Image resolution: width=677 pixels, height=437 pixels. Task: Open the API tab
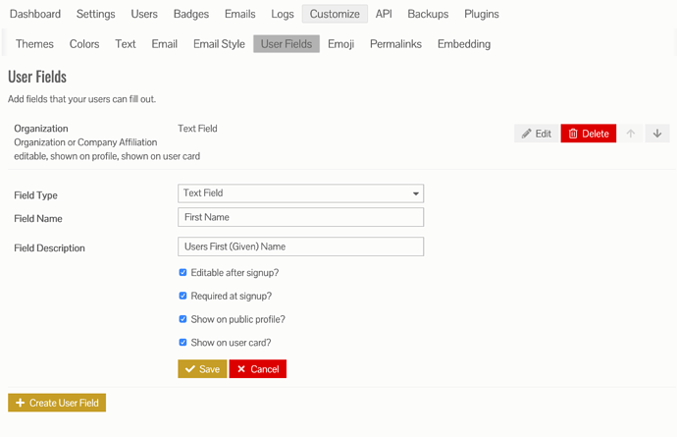(384, 14)
